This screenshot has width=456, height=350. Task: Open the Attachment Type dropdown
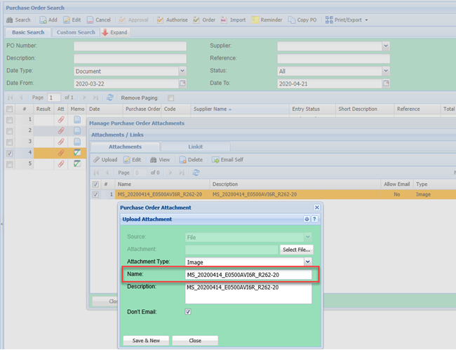click(x=307, y=262)
